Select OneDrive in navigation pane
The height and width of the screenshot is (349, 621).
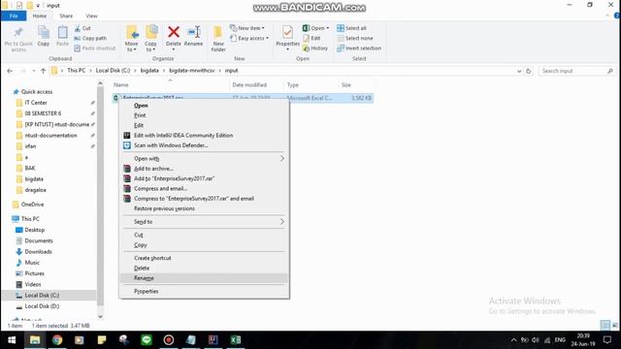pos(32,205)
